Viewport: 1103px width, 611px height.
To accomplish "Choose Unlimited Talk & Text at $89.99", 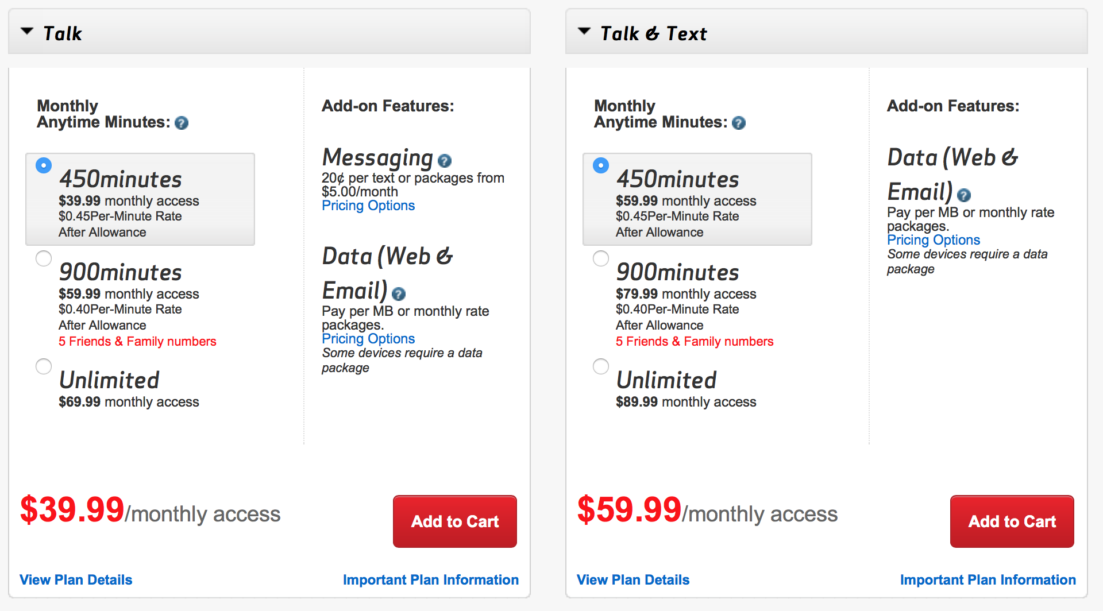I will 601,366.
